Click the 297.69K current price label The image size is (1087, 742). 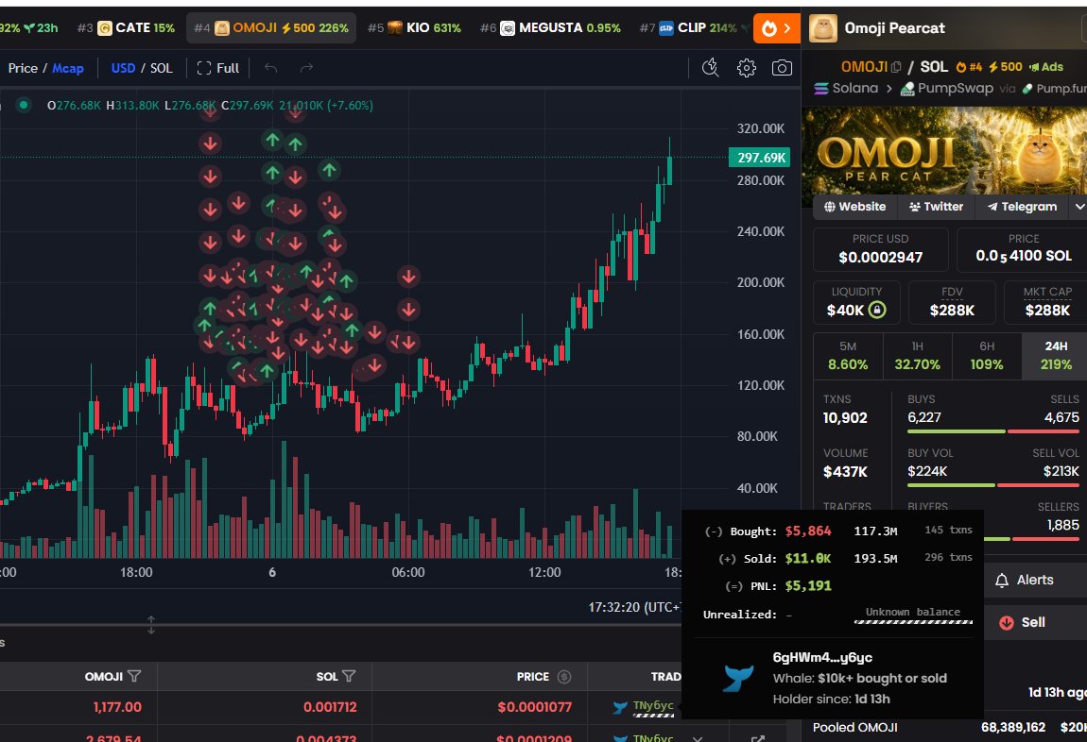tap(760, 157)
